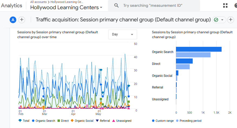Open the Google apps grid icon
The width and height of the screenshot is (237, 128).
pyautogui.click(x=225, y=5)
